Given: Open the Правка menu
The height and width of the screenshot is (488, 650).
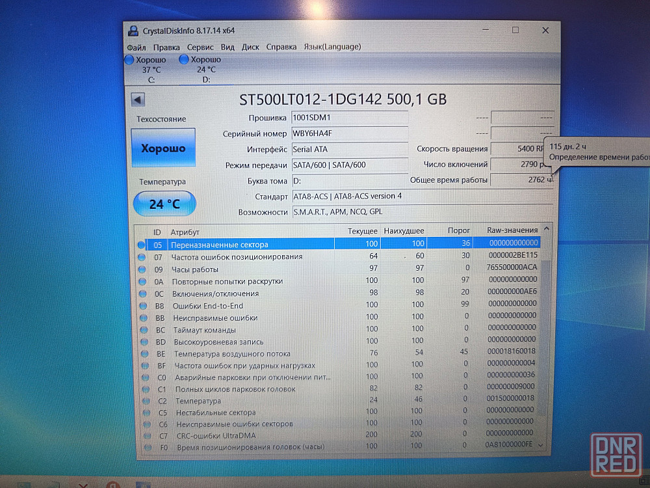Looking at the screenshot, I should [x=166, y=47].
